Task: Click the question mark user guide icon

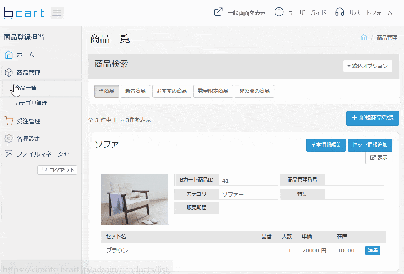Action: pyautogui.click(x=279, y=12)
